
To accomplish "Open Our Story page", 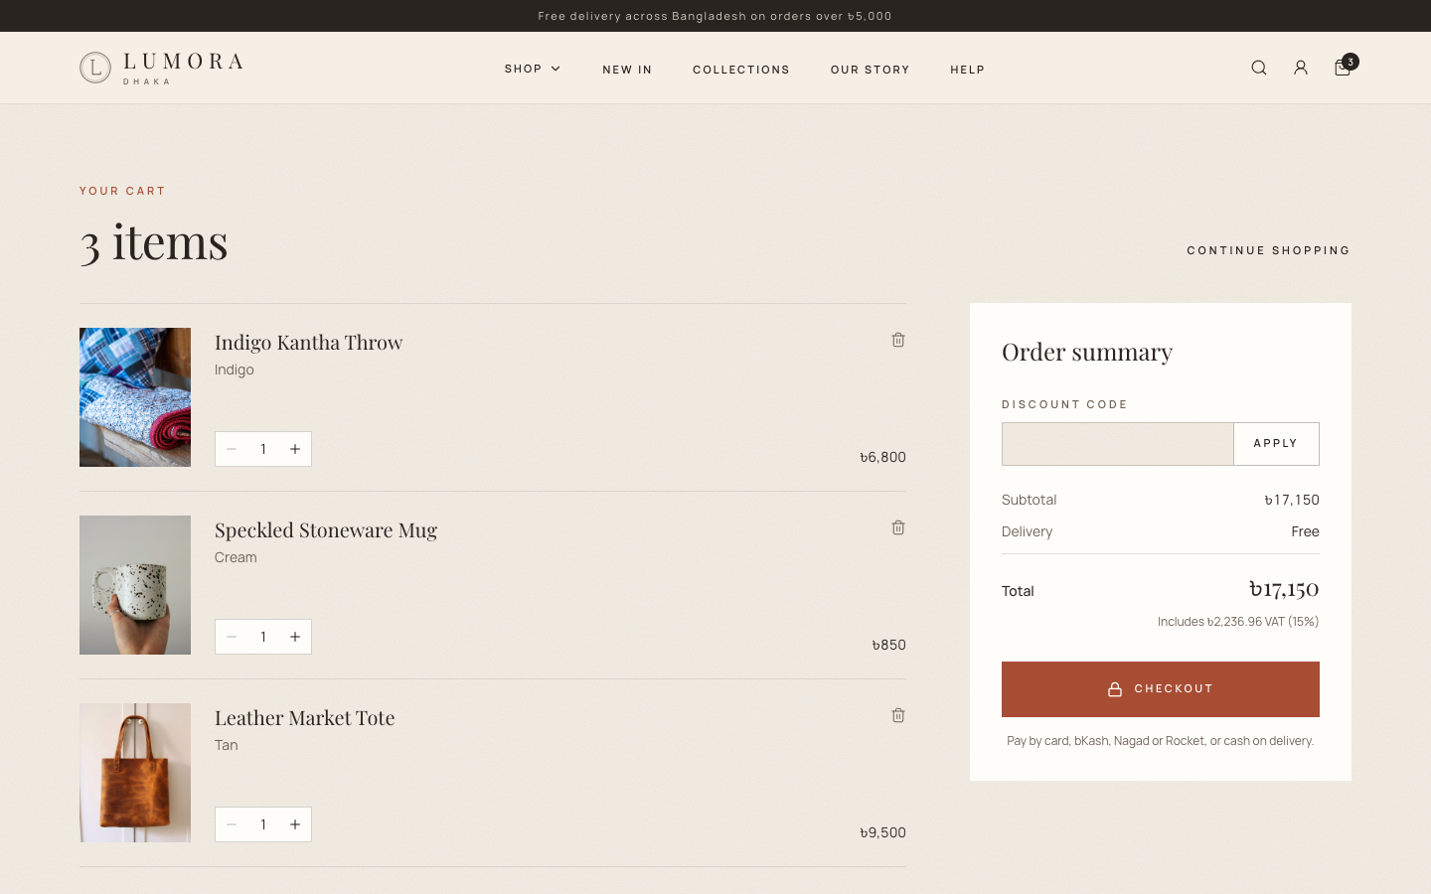I will click(x=871, y=70).
